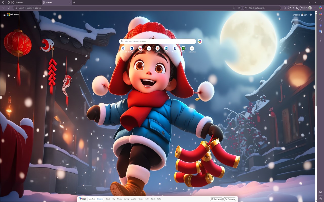This screenshot has width=324, height=202.
Task: Open sidebar settings gear at bottom
Action: click(320, 199)
